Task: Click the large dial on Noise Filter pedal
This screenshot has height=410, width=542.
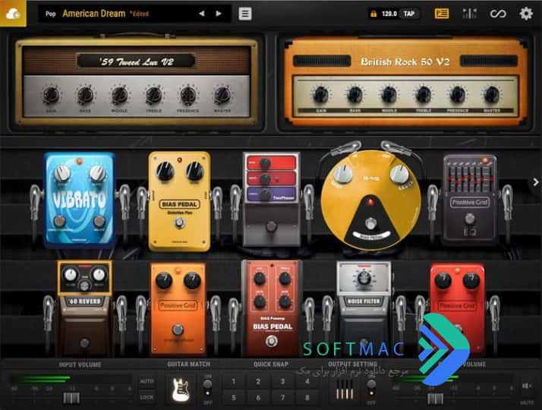Action: pos(364,278)
